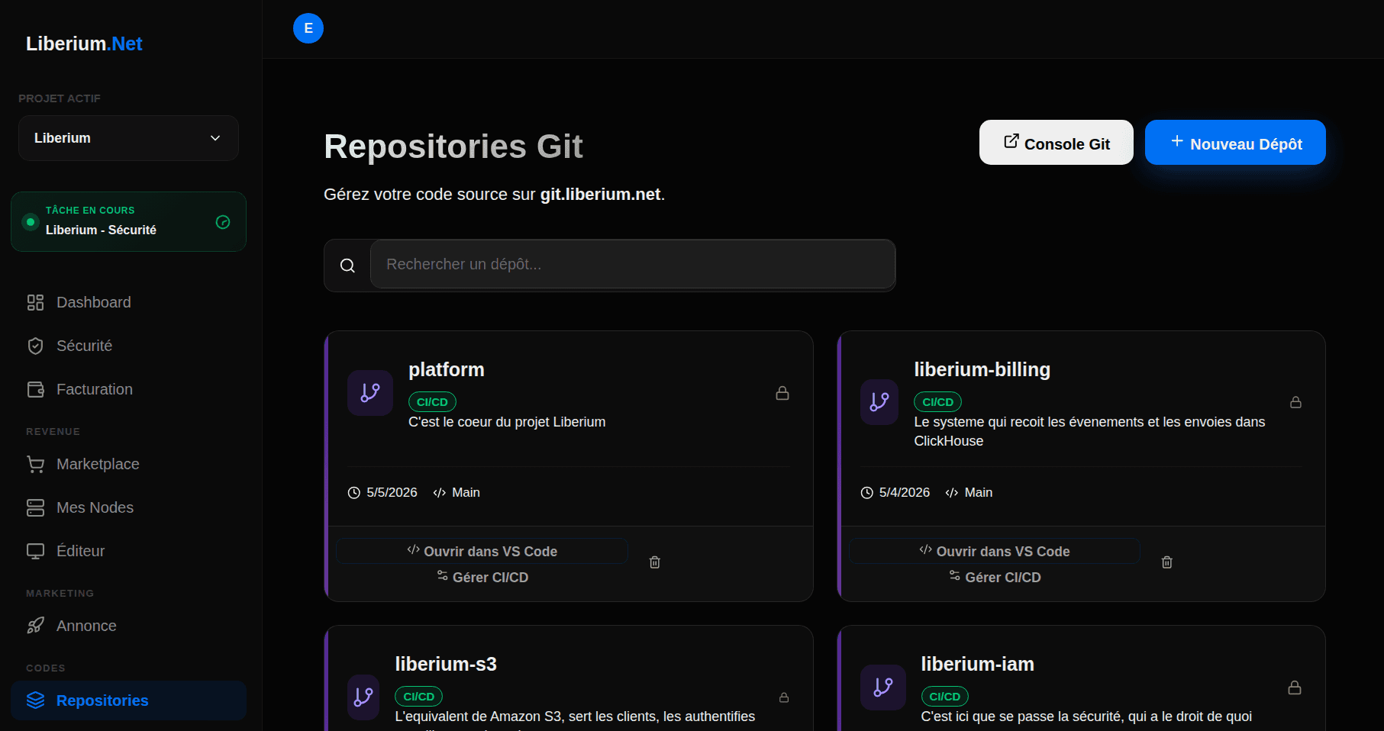The height and width of the screenshot is (731, 1384).
Task: Click the Marketplace cart icon
Action: (35, 464)
